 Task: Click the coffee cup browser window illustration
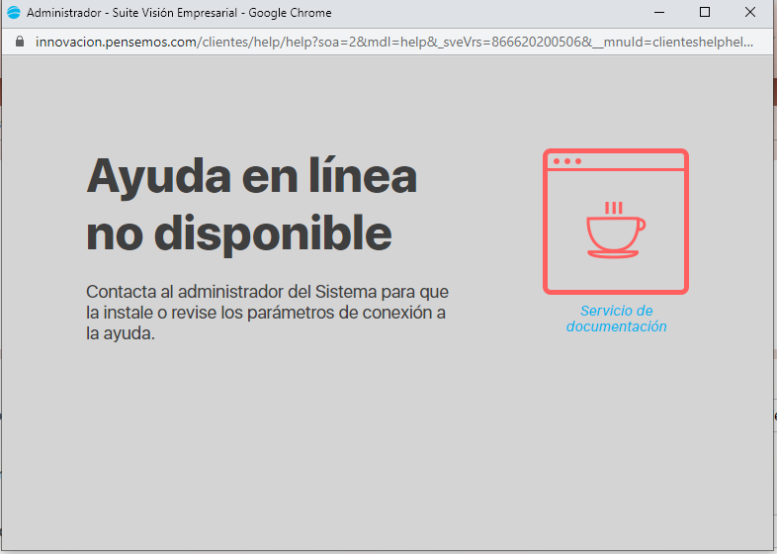pos(616,222)
